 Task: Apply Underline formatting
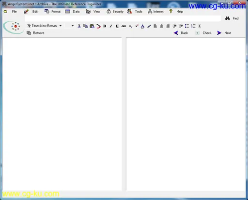117,26
